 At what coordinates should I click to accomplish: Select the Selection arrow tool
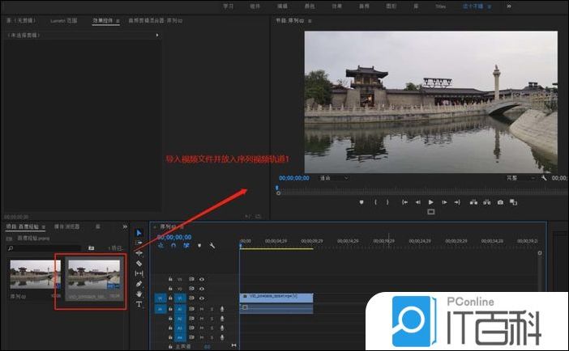coord(139,233)
